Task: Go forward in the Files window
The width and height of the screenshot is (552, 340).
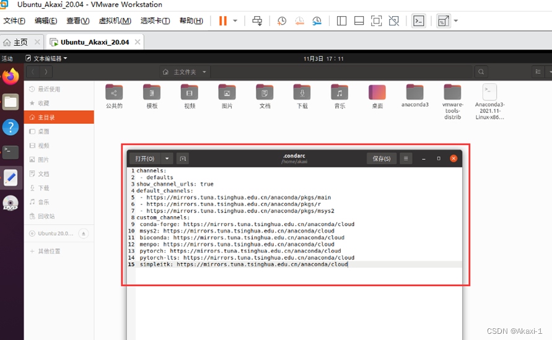Action: tap(46, 72)
